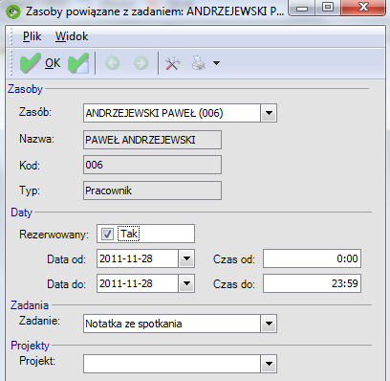Expand the Projekt dropdown list

pos(269,364)
